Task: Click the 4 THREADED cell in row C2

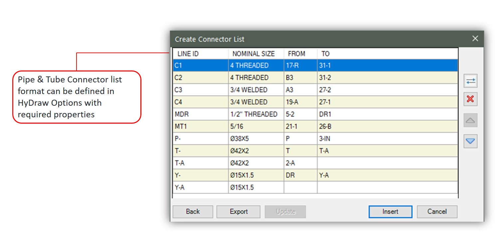Action: pos(256,77)
